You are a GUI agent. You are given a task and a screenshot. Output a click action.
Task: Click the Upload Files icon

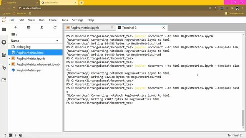coord(42,27)
